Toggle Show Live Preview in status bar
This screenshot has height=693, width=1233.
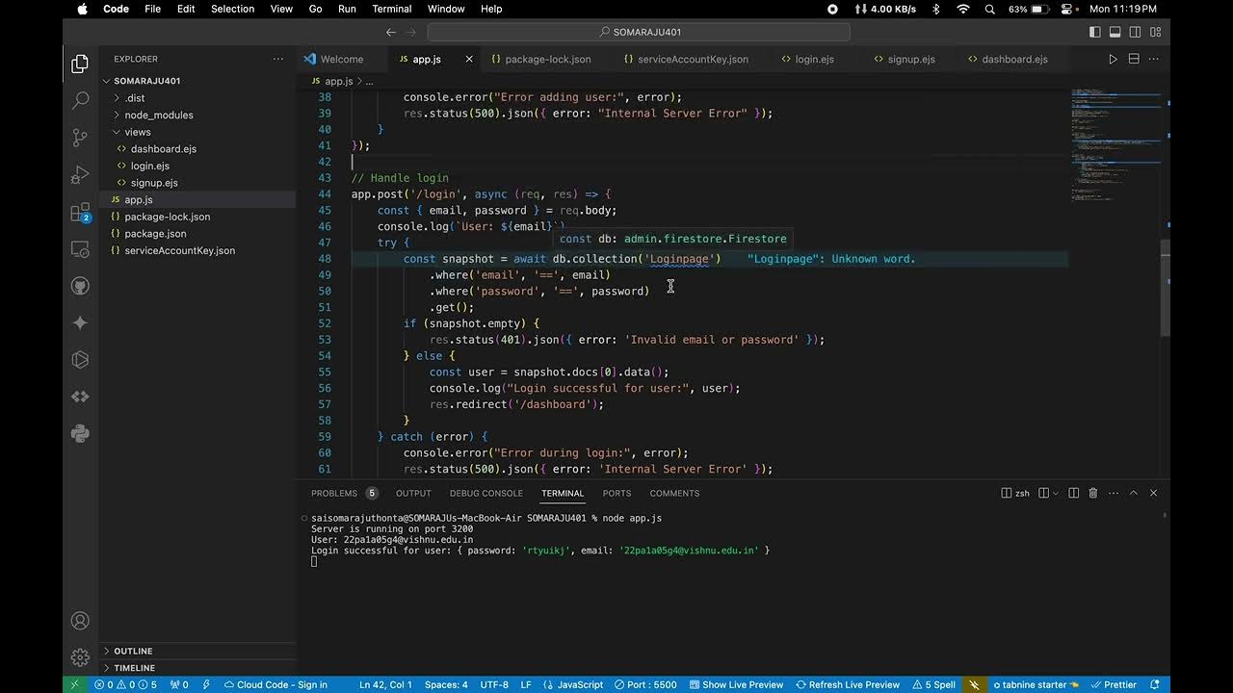tap(736, 684)
